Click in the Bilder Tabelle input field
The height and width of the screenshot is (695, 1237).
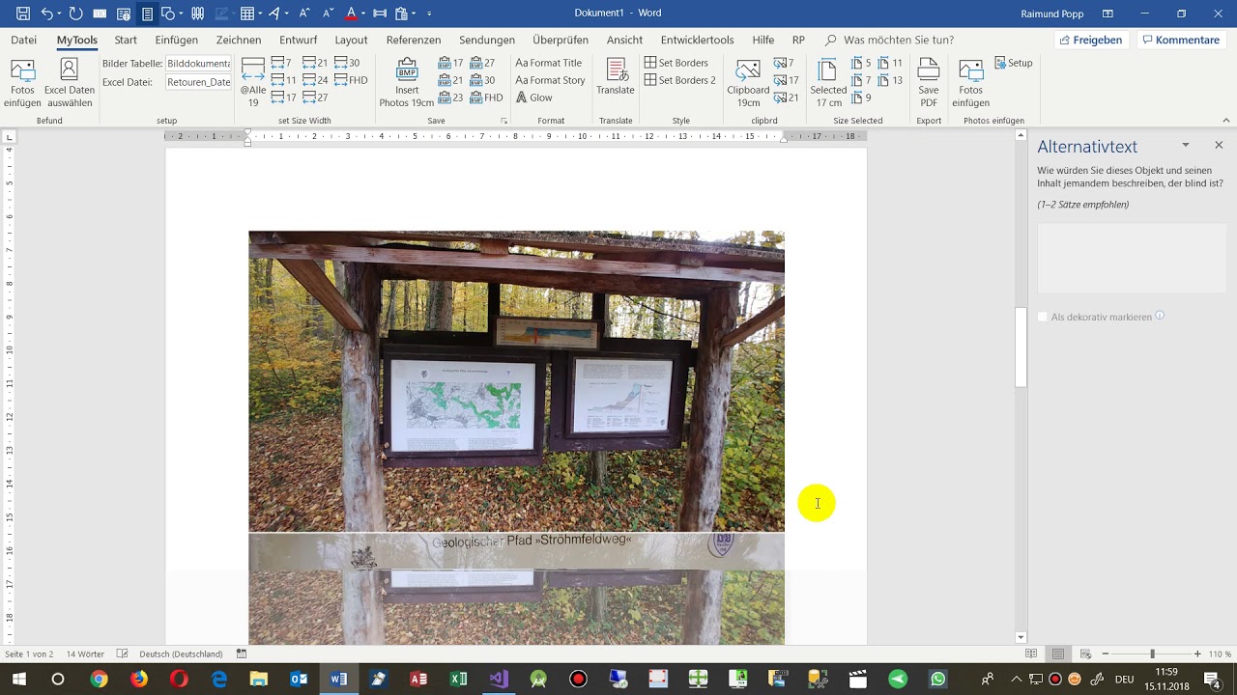click(198, 63)
